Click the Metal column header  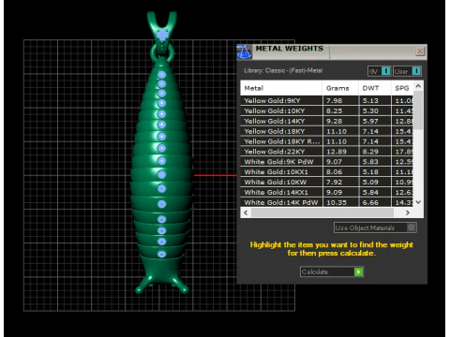pos(281,88)
